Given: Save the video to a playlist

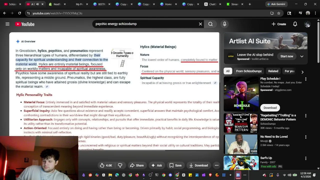Looking at the screenshot, I should [175, 165].
